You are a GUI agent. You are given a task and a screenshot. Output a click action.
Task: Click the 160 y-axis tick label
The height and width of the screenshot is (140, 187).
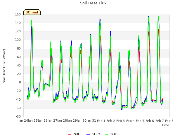[18, 14]
